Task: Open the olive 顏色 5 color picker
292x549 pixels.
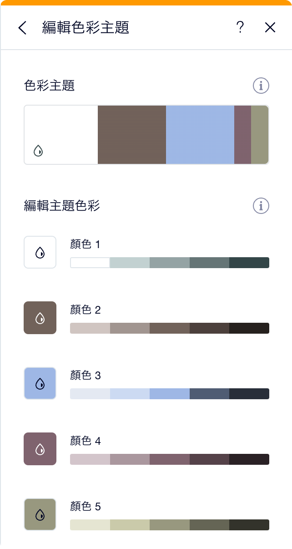Action: coord(40,514)
